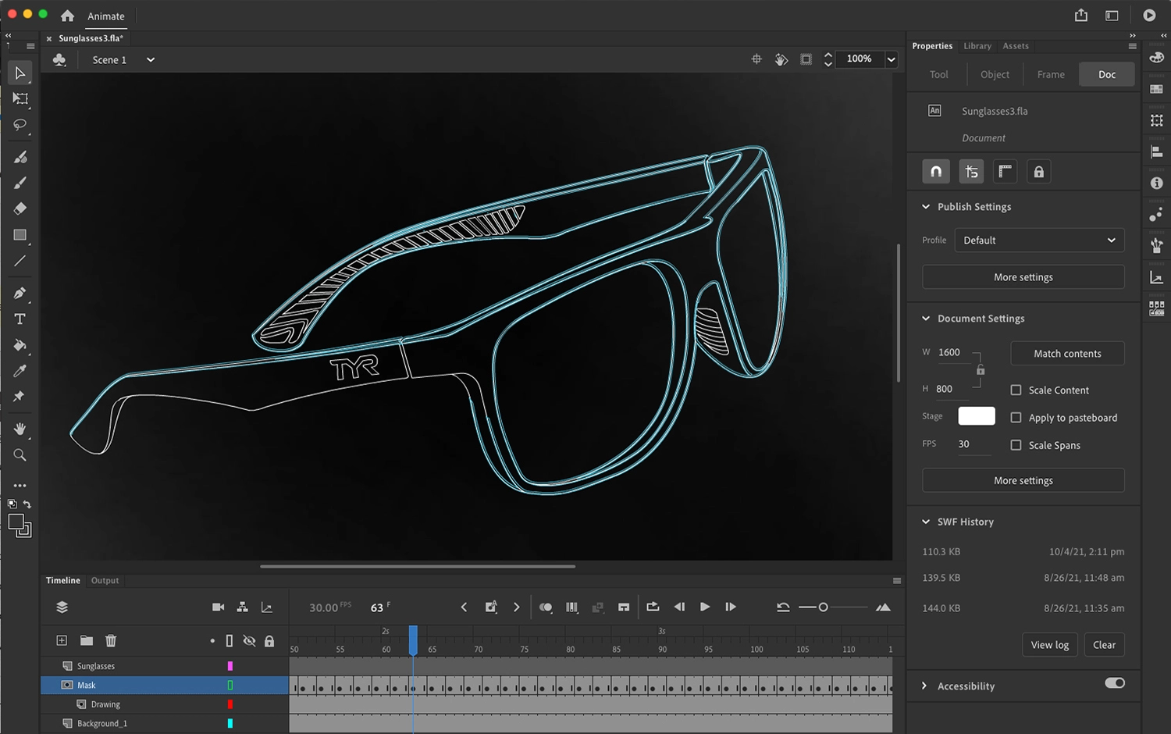Open the Stage color swatch
This screenshot has height=734, width=1171.
(x=976, y=416)
